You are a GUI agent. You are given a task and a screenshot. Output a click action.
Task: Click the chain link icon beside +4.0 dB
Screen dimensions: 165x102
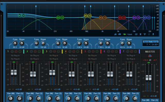pyautogui.click(x=10, y=89)
